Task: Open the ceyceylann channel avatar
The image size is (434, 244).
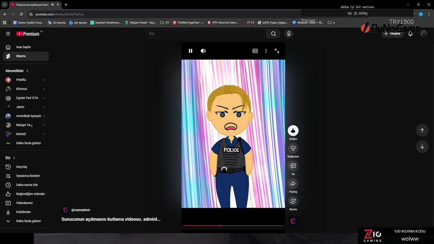Action: pos(65,210)
